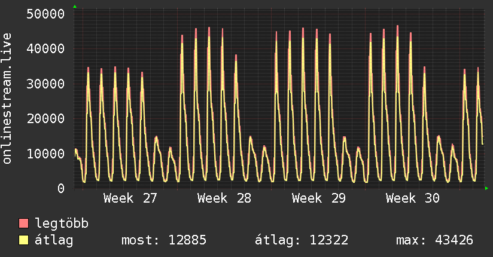This screenshot has width=493, height=257.
Task: Click the yellow átlag legend swatch
Action: (x=23, y=240)
